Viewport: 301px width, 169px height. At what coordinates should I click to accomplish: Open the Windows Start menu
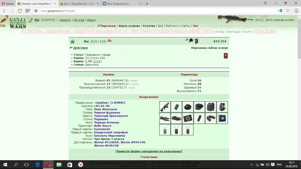5,164
